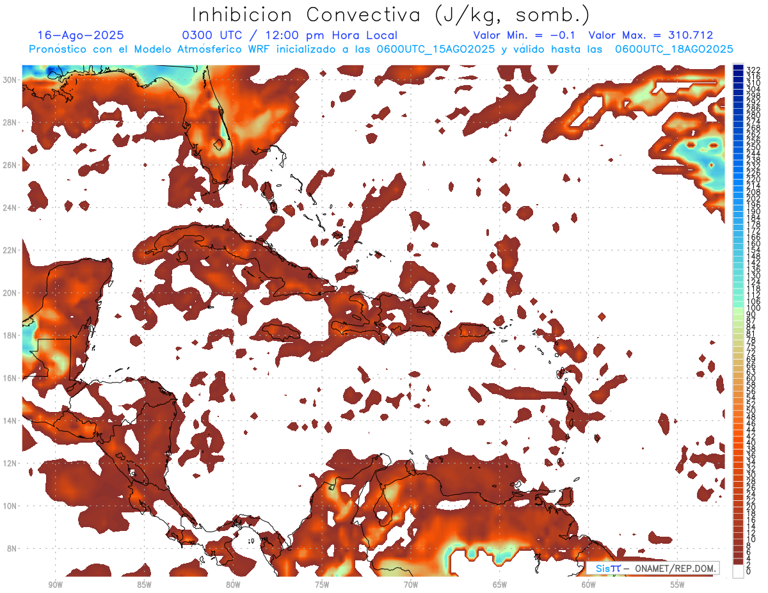Click the 85W longitude label
This screenshot has height=593, width=768.
point(144,585)
